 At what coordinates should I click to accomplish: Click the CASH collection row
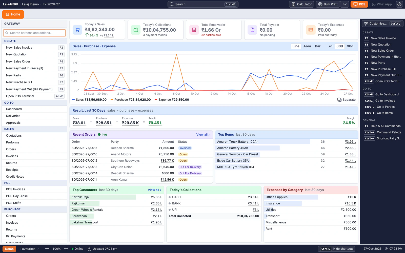[x=214, y=197]
